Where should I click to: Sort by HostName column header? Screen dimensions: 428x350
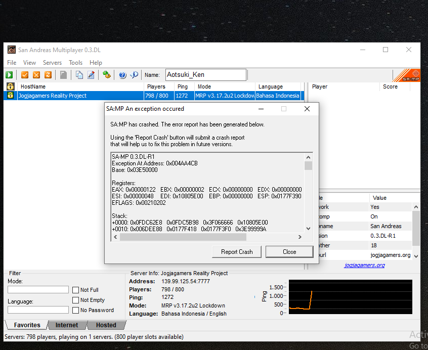pyautogui.click(x=80, y=86)
